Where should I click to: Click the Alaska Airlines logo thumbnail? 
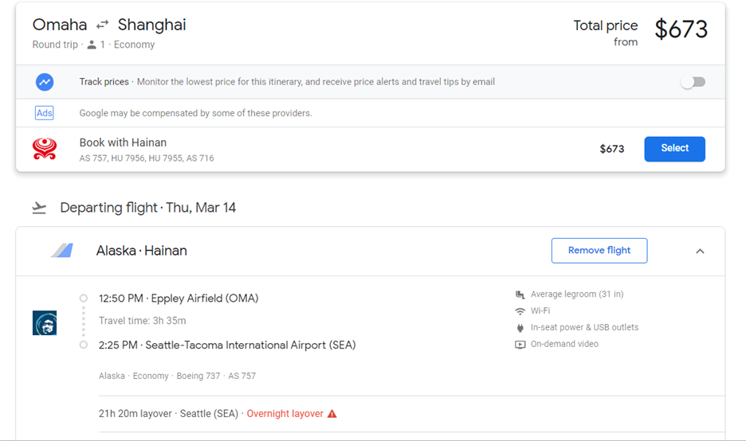coord(45,322)
